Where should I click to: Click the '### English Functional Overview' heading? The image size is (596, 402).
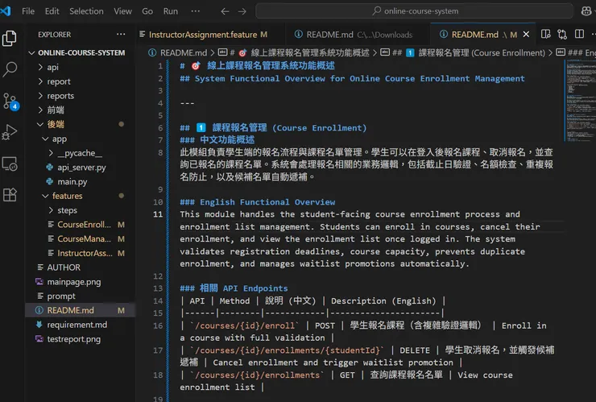click(x=258, y=202)
